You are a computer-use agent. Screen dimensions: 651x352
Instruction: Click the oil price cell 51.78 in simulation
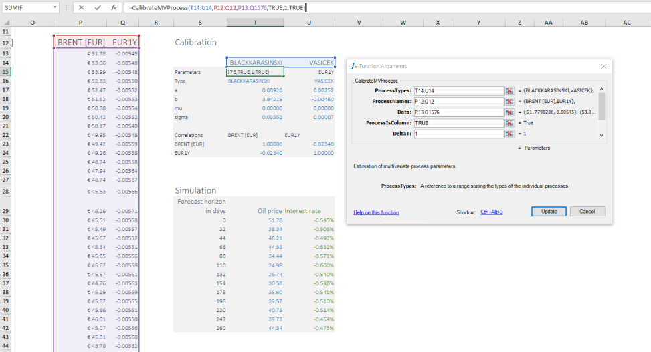click(x=256, y=220)
